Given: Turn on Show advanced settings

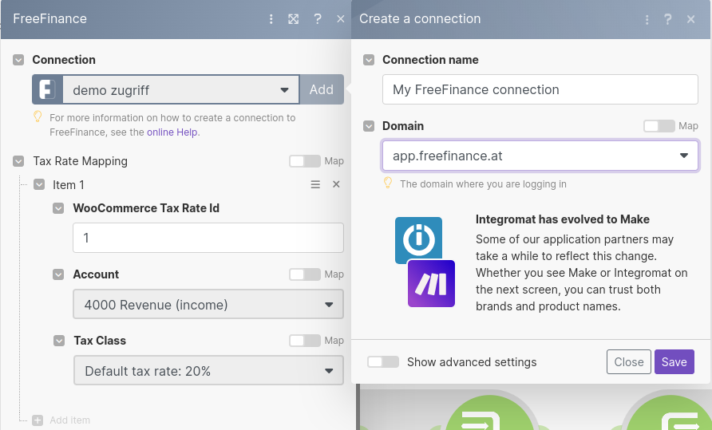Looking at the screenshot, I should 383,362.
